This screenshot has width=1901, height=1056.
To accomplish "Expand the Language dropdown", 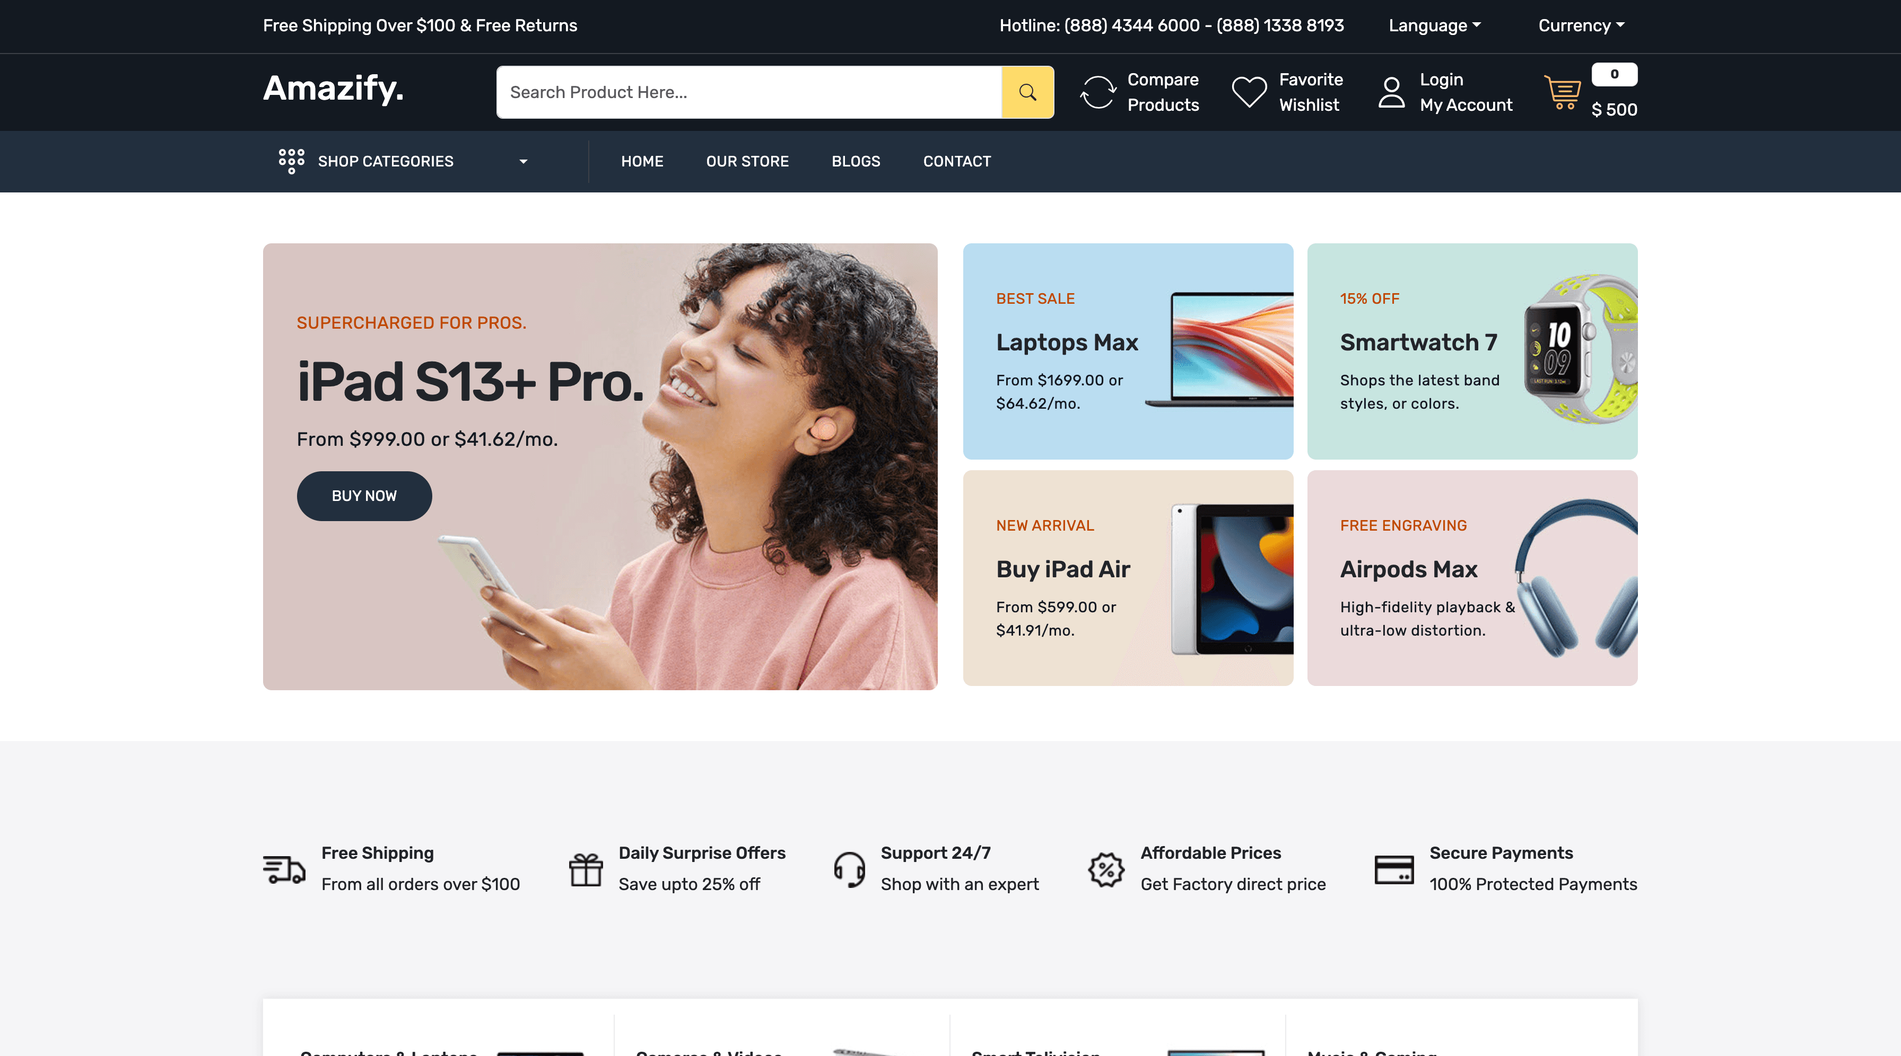I will 1435,26.
